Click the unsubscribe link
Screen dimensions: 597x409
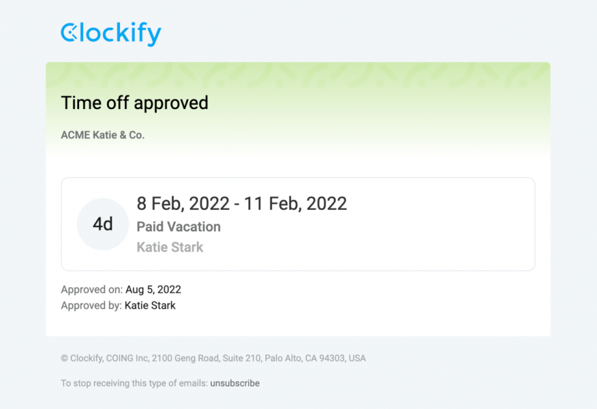point(235,384)
